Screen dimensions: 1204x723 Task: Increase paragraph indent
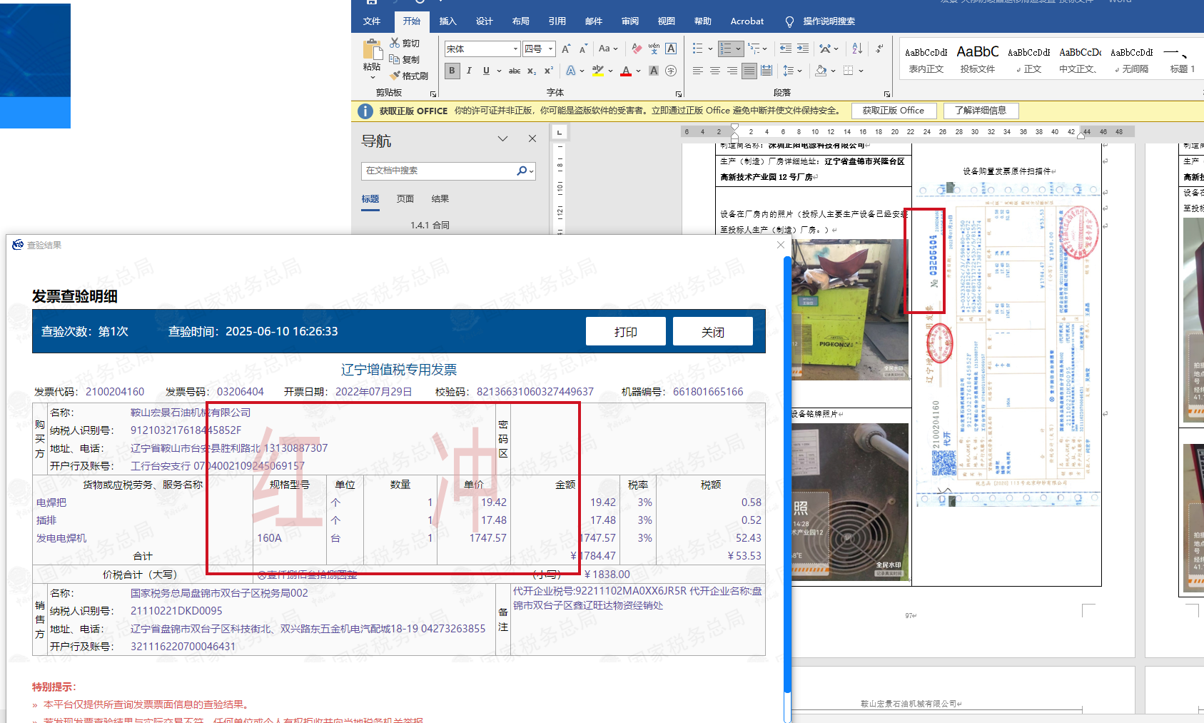pyautogui.click(x=803, y=49)
